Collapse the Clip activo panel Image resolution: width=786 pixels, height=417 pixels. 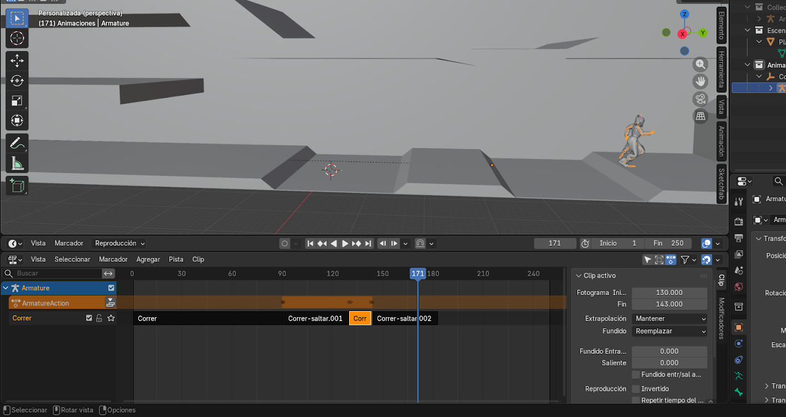click(x=579, y=276)
